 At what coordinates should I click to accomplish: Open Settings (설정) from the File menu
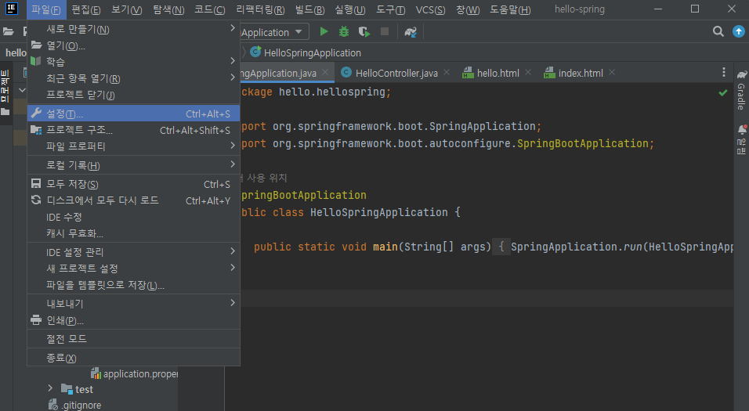tap(134, 114)
